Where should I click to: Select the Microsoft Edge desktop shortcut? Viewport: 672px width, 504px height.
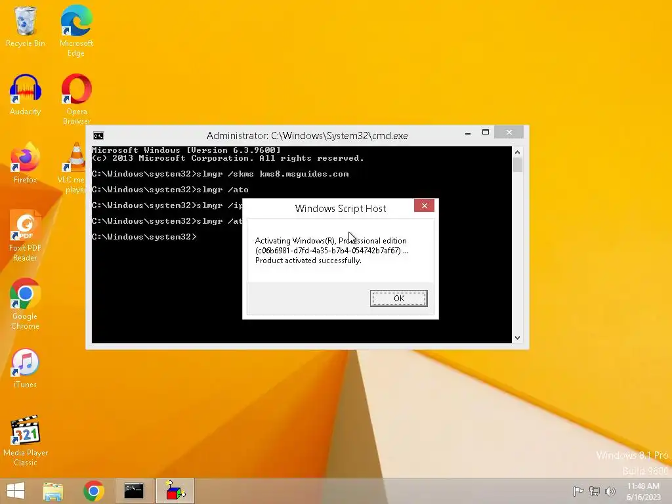pyautogui.click(x=76, y=31)
